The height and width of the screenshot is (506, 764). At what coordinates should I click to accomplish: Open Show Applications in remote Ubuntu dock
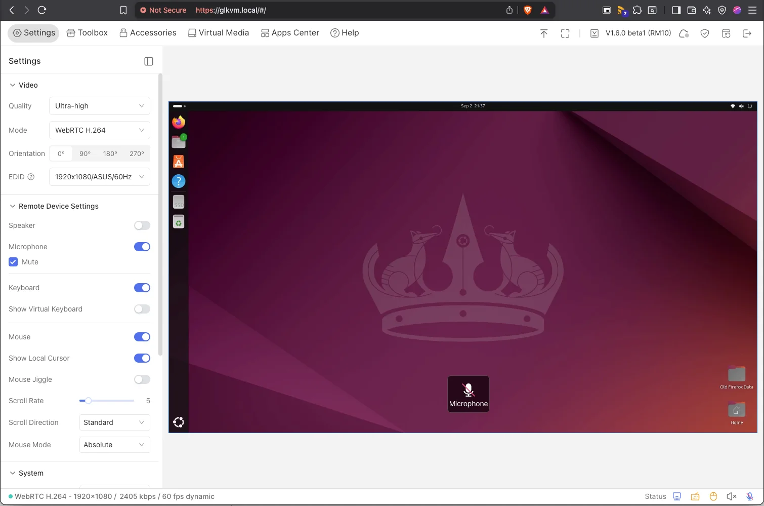[179, 422]
